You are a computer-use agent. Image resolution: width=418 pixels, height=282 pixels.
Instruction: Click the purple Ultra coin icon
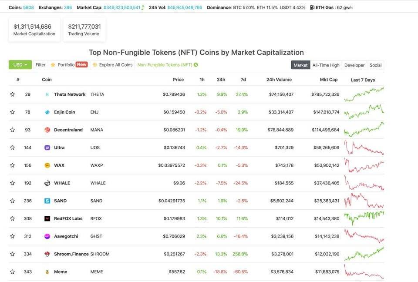click(x=47, y=148)
